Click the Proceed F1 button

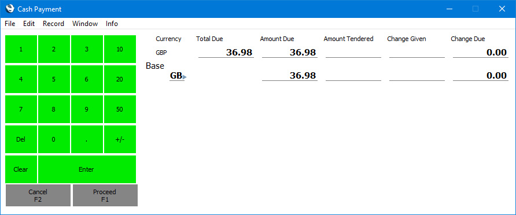click(105, 195)
